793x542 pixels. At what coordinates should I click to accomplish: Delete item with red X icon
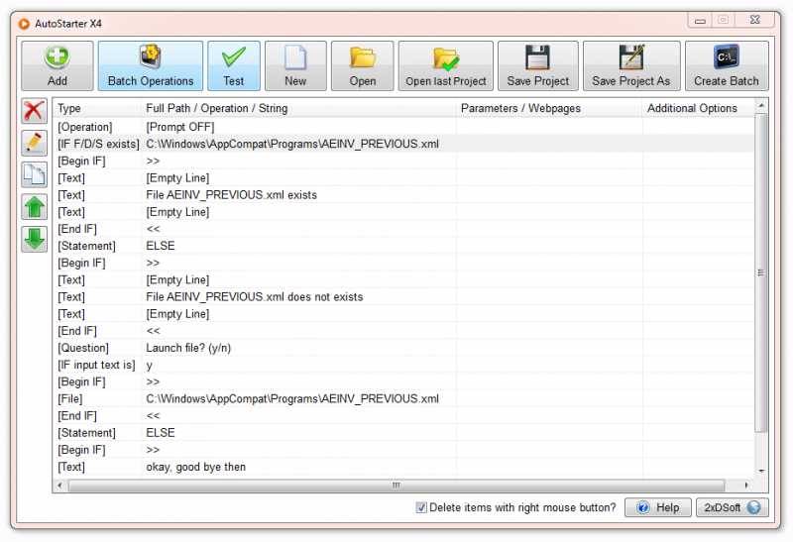[x=35, y=111]
